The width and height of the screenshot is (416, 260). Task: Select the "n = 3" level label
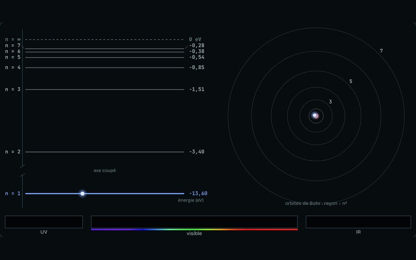(13, 89)
